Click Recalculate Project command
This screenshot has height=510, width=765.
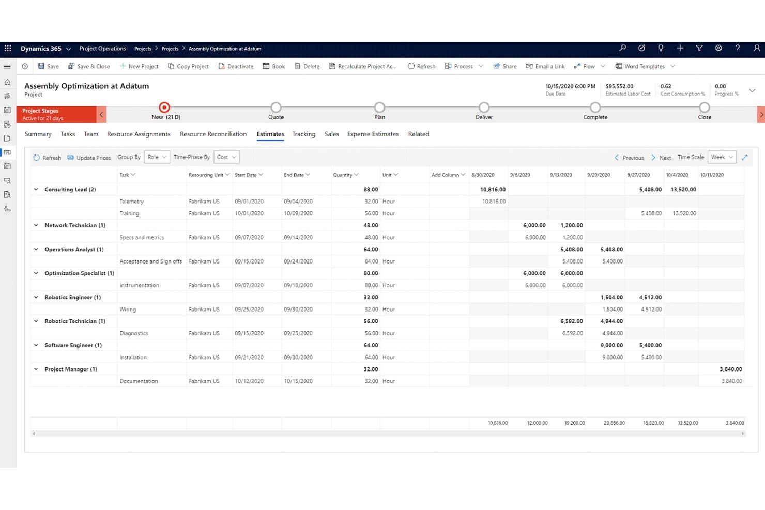coord(363,66)
